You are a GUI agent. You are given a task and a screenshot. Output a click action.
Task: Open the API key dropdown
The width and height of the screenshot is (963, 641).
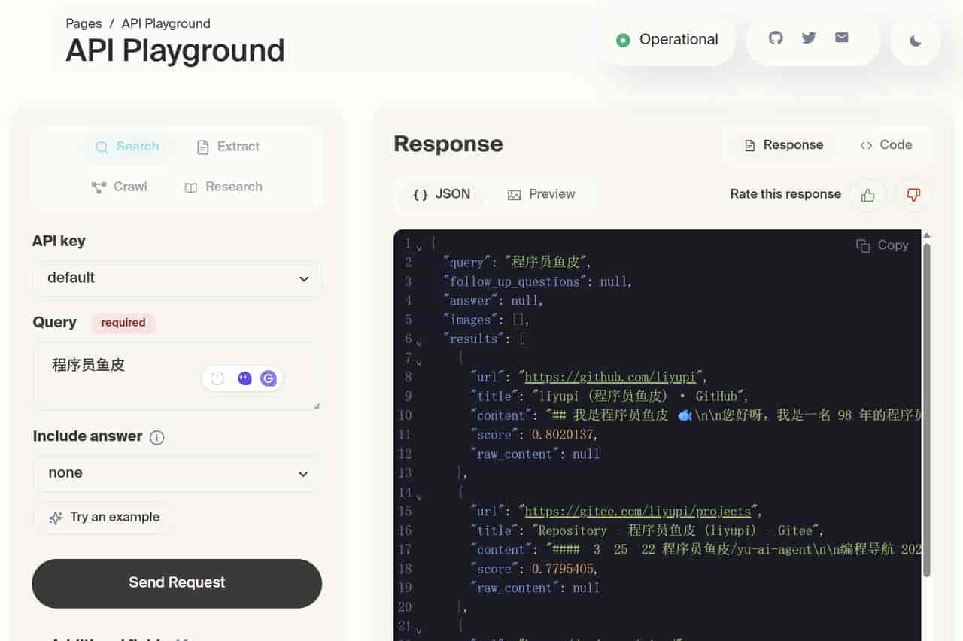(x=177, y=278)
